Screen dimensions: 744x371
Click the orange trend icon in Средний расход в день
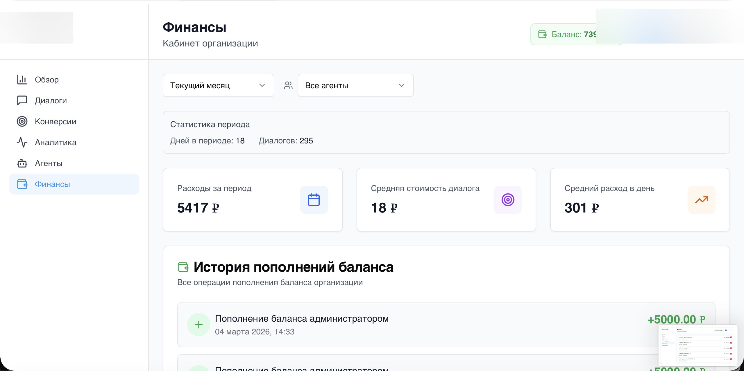click(701, 199)
